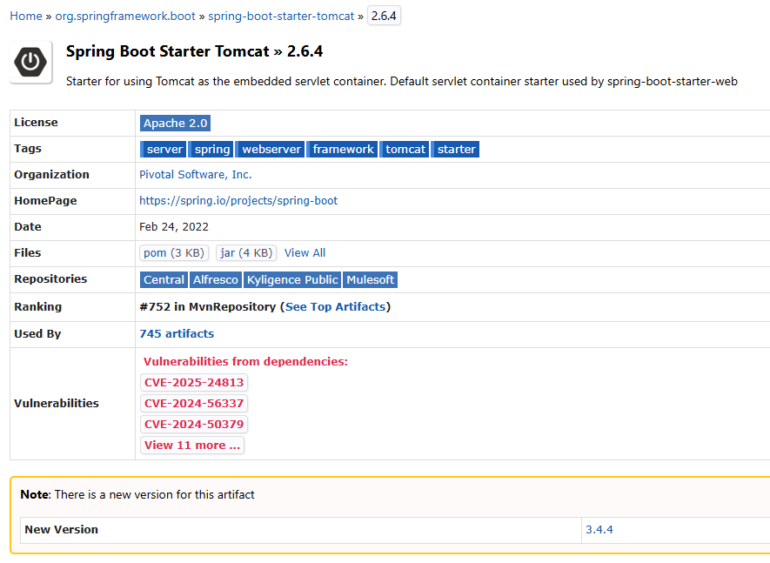This screenshot has width=770, height=563.
Task: Click the Repositories row label
Action: (50, 279)
